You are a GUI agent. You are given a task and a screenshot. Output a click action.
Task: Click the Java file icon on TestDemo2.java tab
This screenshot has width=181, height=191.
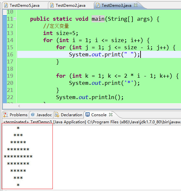point(52,6)
